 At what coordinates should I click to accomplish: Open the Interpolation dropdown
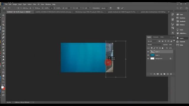point(104,8)
